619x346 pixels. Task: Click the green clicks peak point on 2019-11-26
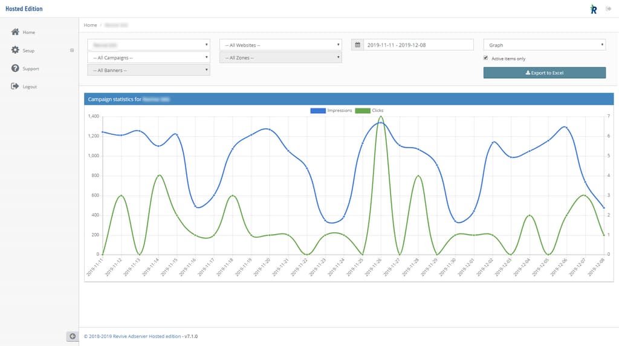tap(381, 117)
